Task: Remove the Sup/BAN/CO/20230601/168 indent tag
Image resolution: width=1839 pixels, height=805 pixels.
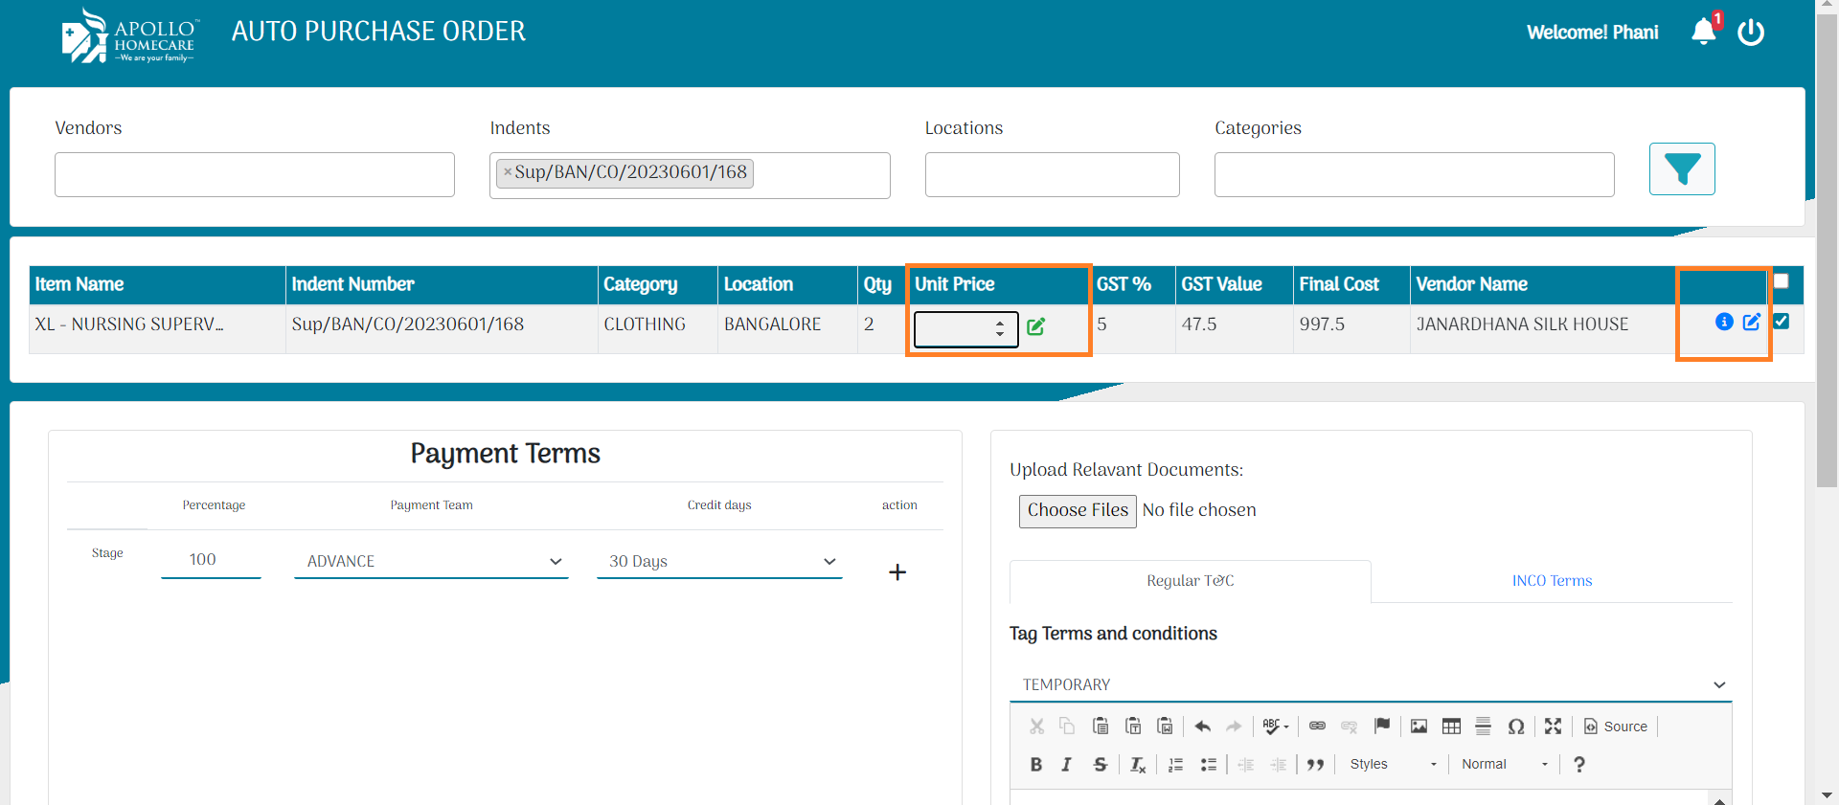Action: [508, 172]
